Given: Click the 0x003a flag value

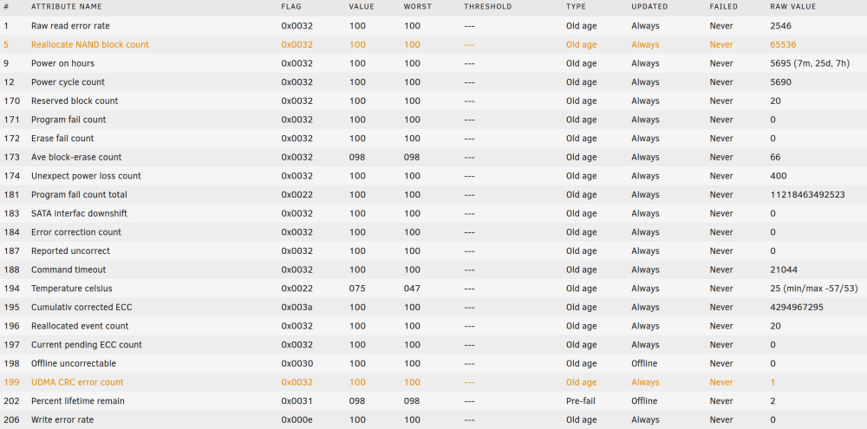Looking at the screenshot, I should [x=297, y=308].
